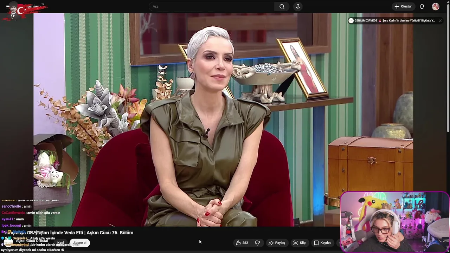The height and width of the screenshot is (253, 450).
Task: Open the Aşkın Gücü Official channel
Action: tap(32, 241)
